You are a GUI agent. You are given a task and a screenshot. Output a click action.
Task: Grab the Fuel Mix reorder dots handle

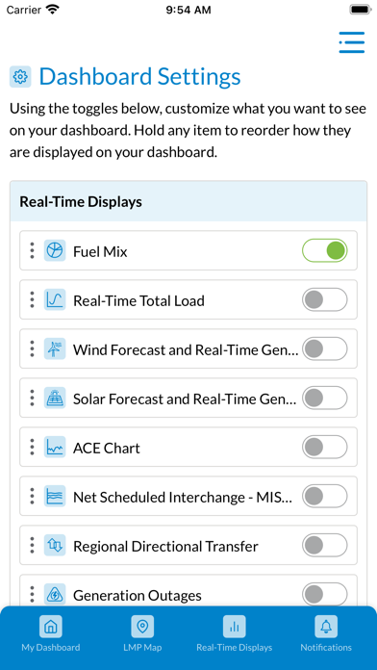(32, 251)
